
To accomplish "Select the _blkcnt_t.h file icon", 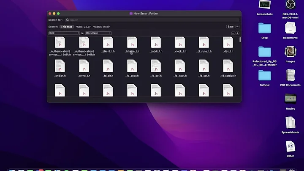I will point(108,43).
